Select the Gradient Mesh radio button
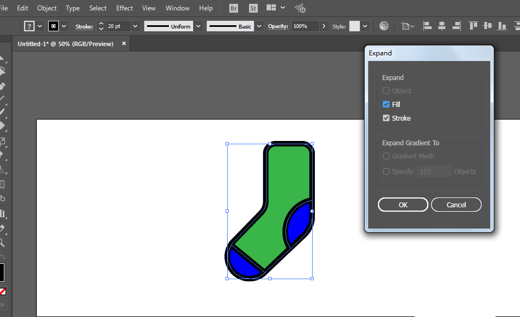Viewport: 520px width, 317px height. click(386, 156)
